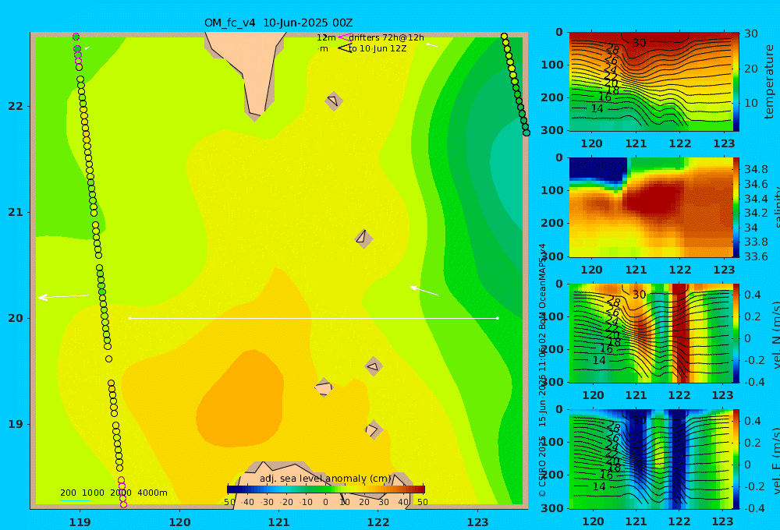Click the isolated drifter circle near 19.6°N
The image size is (780, 530).
pos(109,359)
